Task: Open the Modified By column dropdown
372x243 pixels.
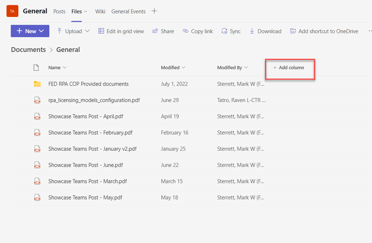Action: tap(246, 67)
